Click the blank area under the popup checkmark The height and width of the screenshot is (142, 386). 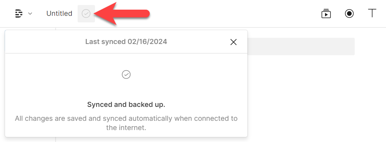126,90
